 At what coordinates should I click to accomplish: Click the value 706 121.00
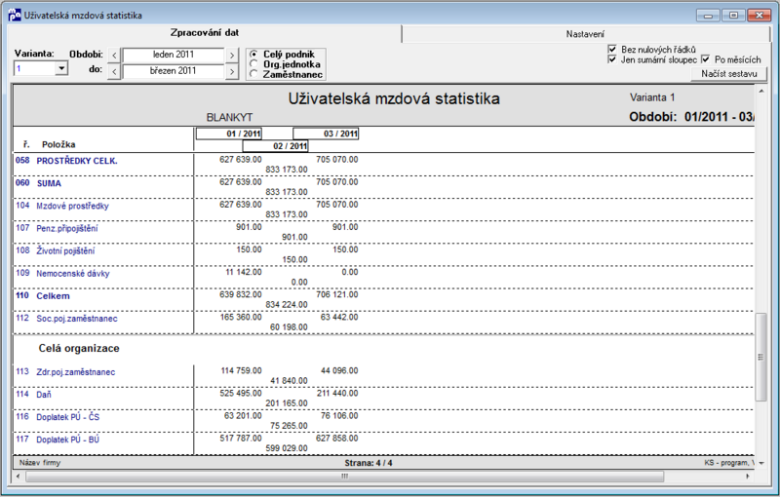(x=336, y=294)
